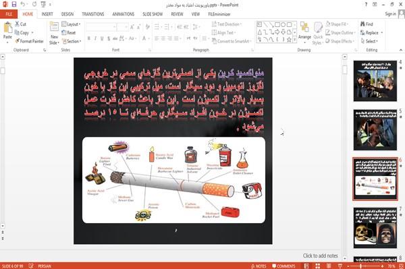Open the FILE tab
Viewport: 405px width, 269px height.
pos(9,14)
